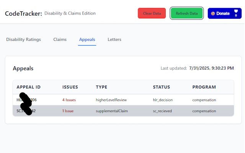The height and width of the screenshot is (153, 245).
Task: Click the APPEAL ID column header
Action: [x=29, y=87]
